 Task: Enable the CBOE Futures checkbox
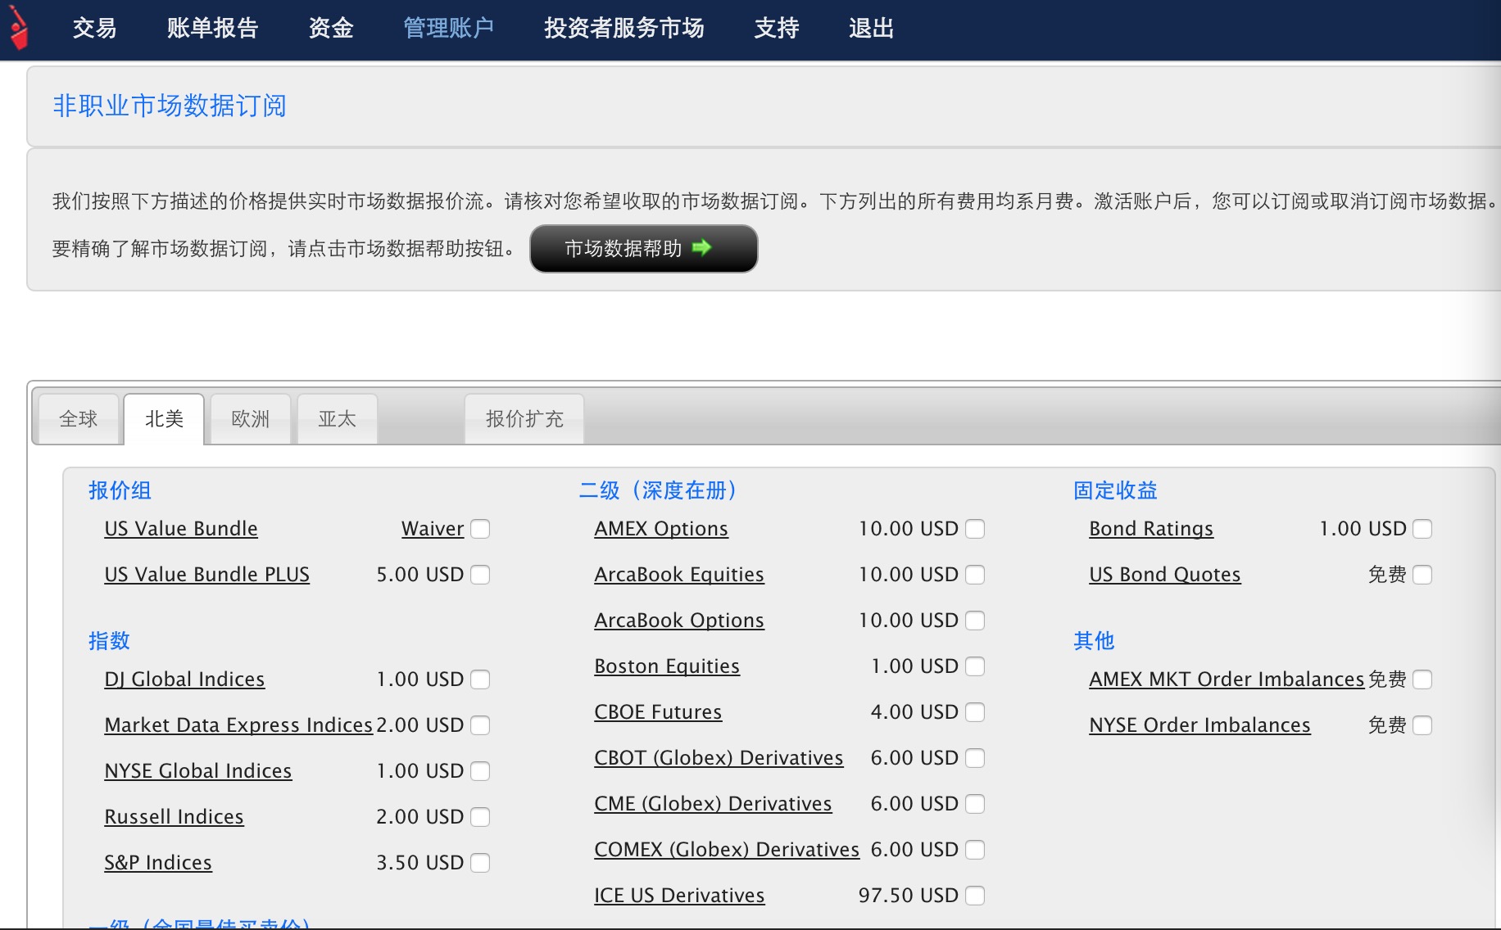coord(975,712)
